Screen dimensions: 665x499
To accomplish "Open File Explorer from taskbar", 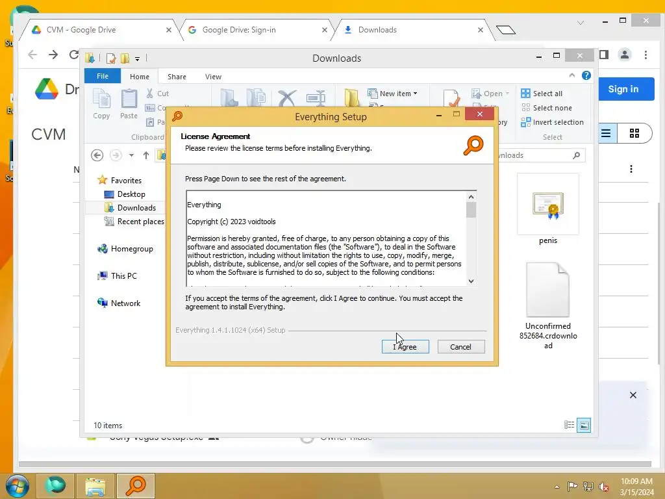I will pyautogui.click(x=95, y=486).
